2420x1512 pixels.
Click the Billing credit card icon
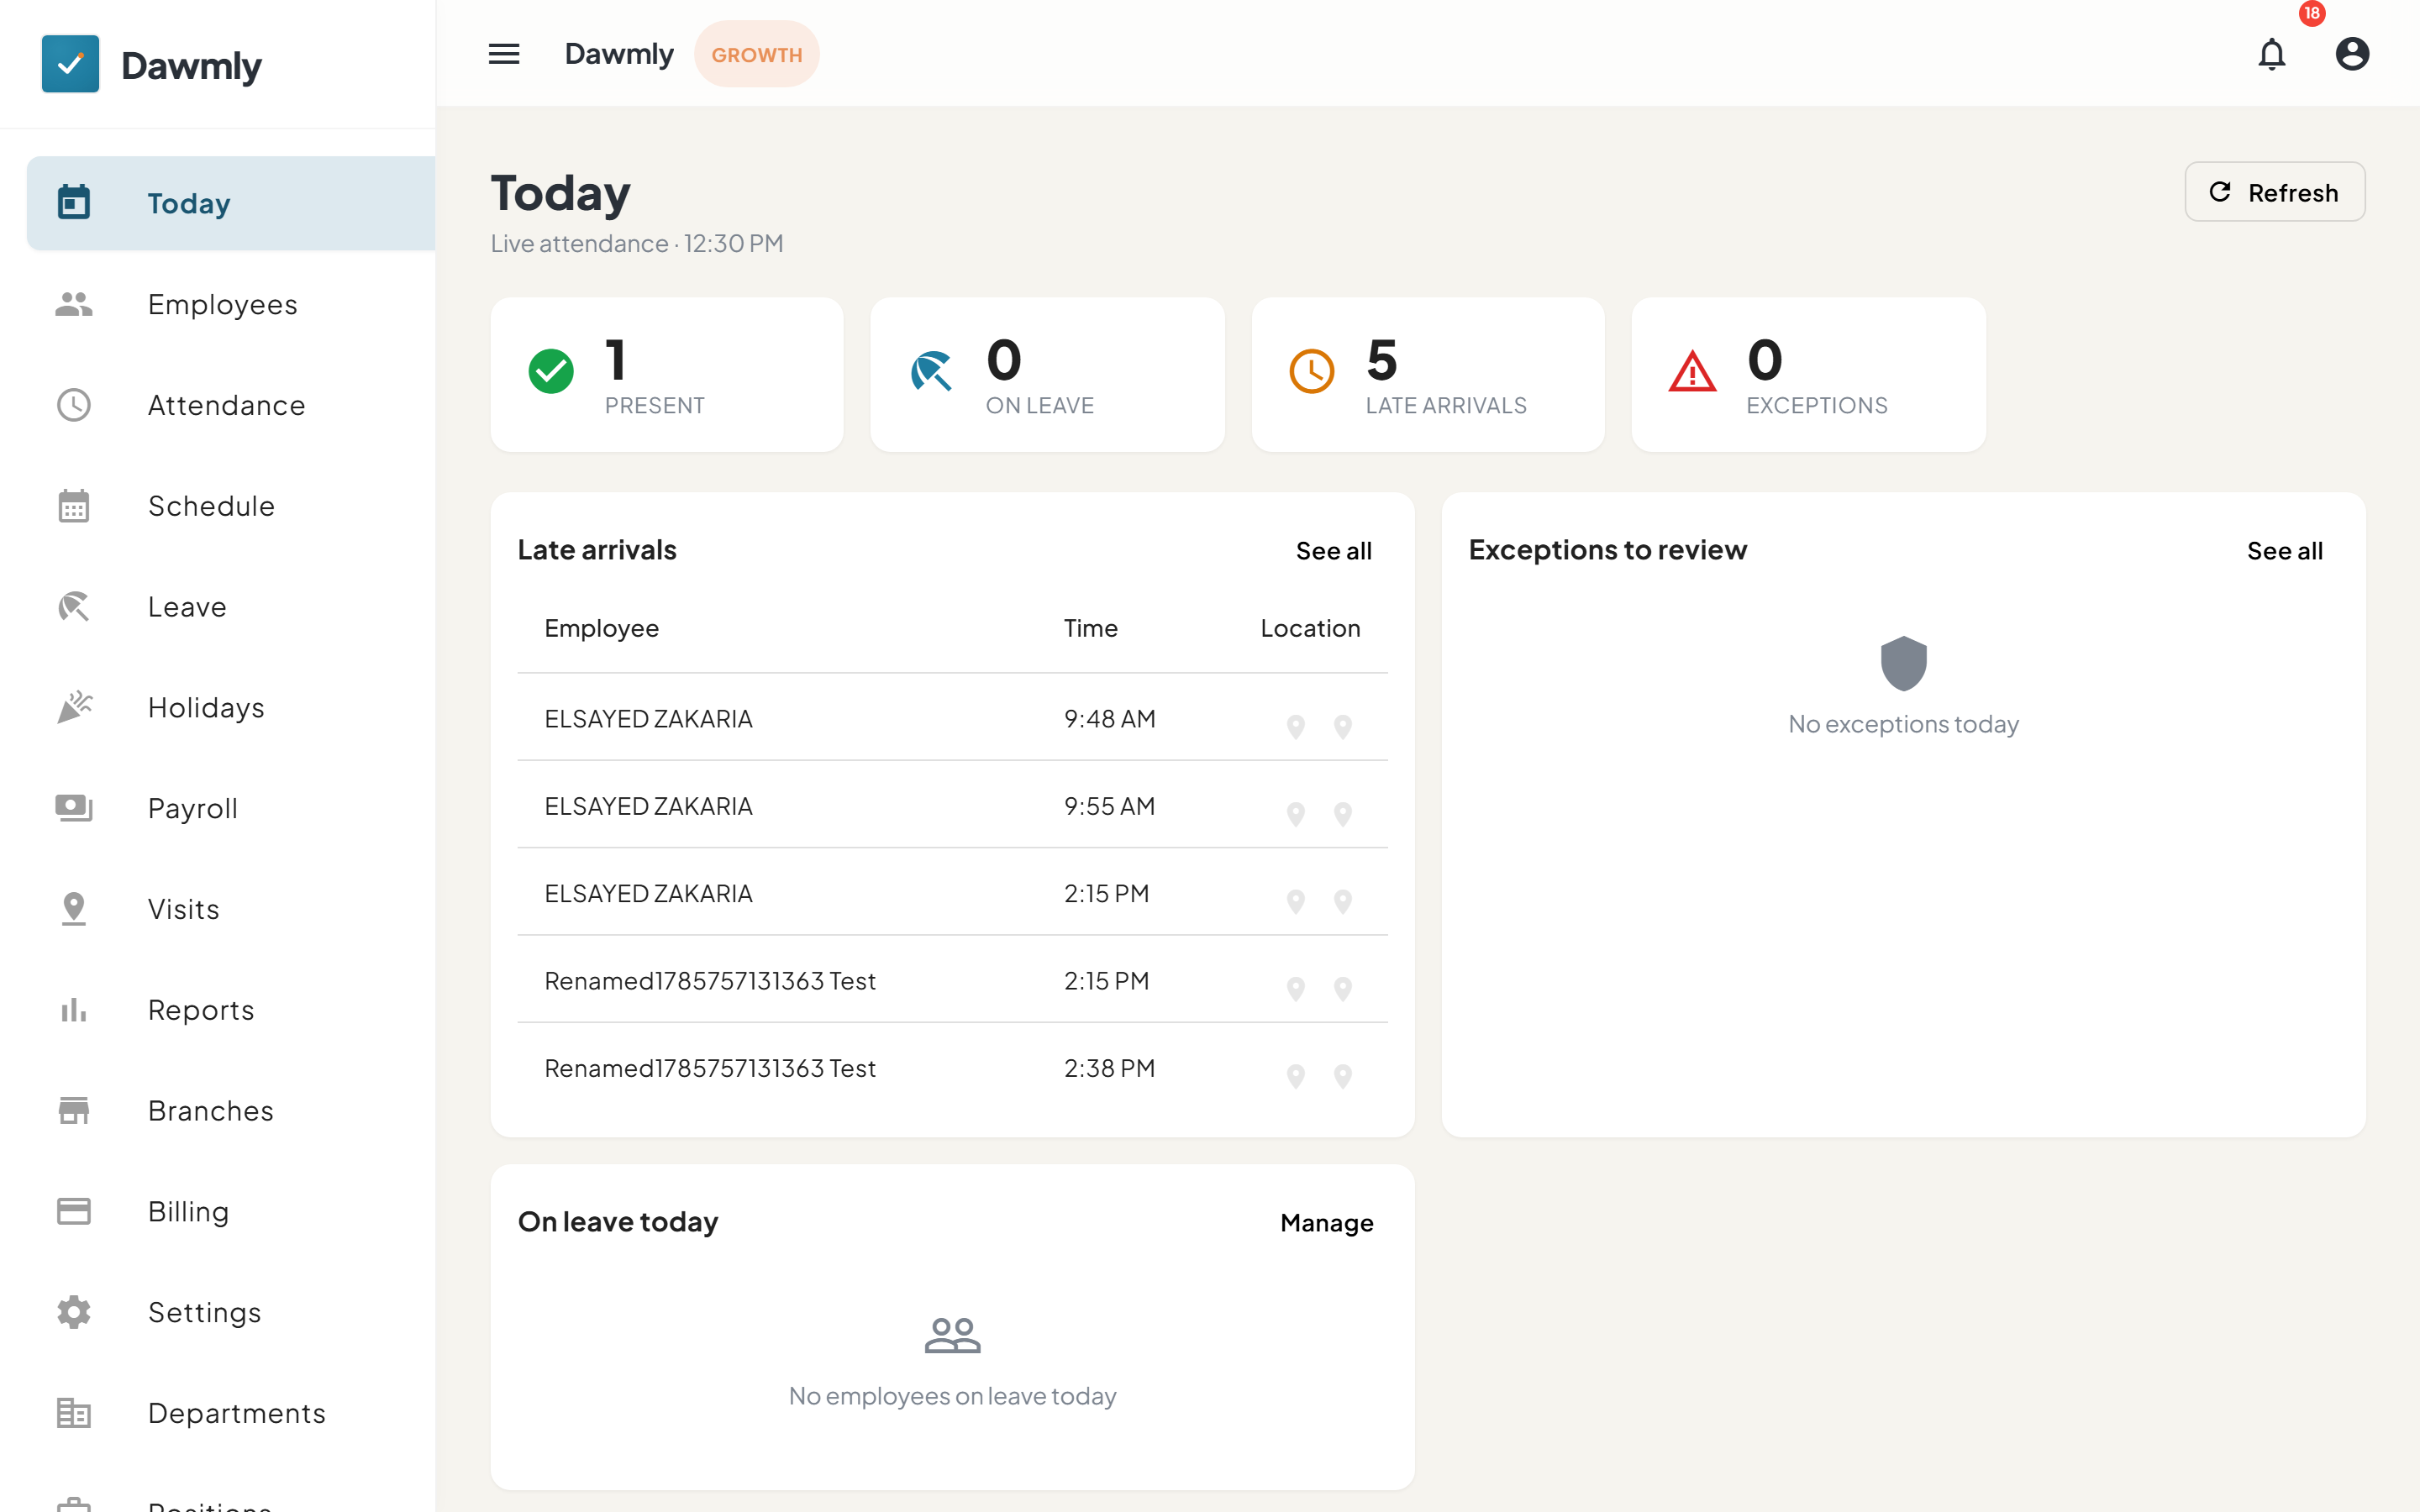click(x=74, y=1211)
